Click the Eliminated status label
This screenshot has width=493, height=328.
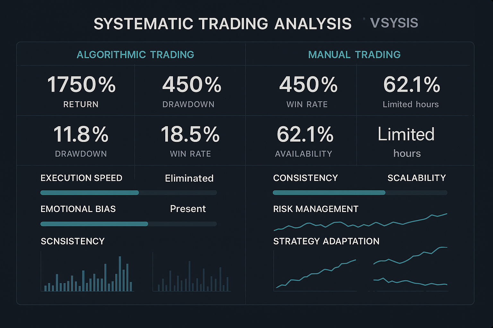(x=189, y=178)
